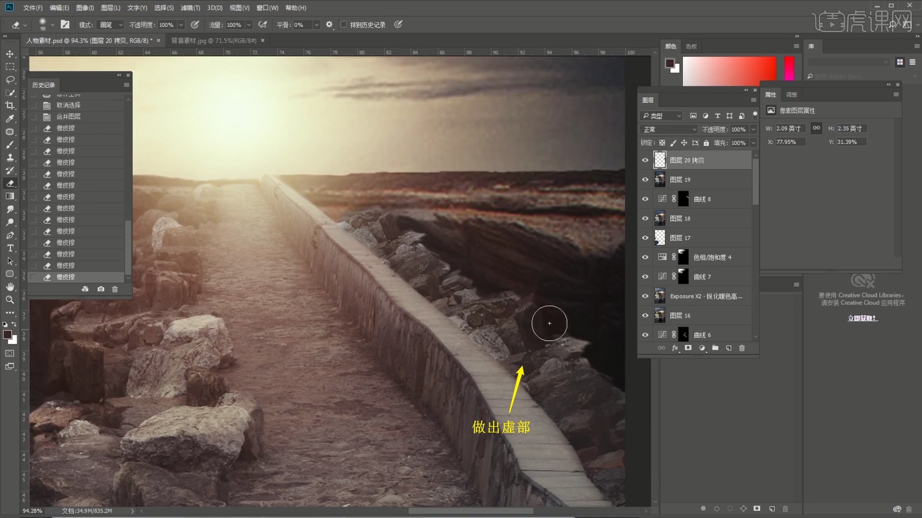Switch to 背景素材.jpg document tab
The width and height of the screenshot is (922, 518).
214,41
